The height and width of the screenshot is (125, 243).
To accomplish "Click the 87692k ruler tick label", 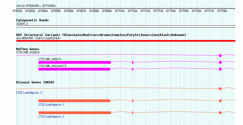I will [x=17, y=11].
